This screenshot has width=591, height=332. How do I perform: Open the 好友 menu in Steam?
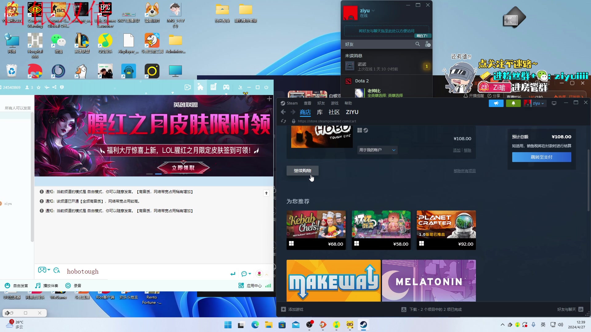(321, 103)
